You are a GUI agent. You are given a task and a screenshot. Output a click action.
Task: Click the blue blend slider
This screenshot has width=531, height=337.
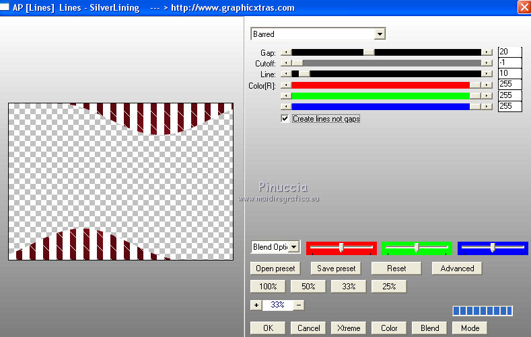click(493, 248)
